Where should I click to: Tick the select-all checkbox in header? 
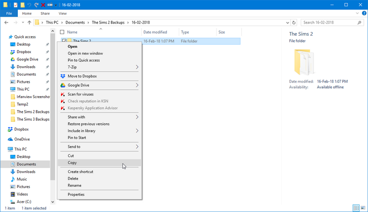(62, 32)
